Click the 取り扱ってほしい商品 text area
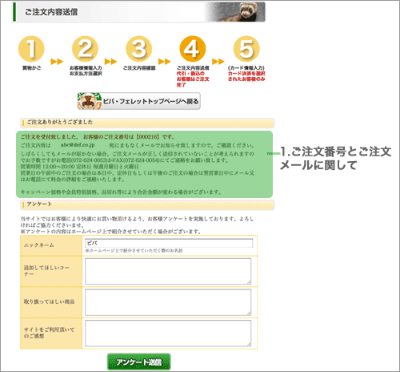The image size is (400, 372). point(168,302)
